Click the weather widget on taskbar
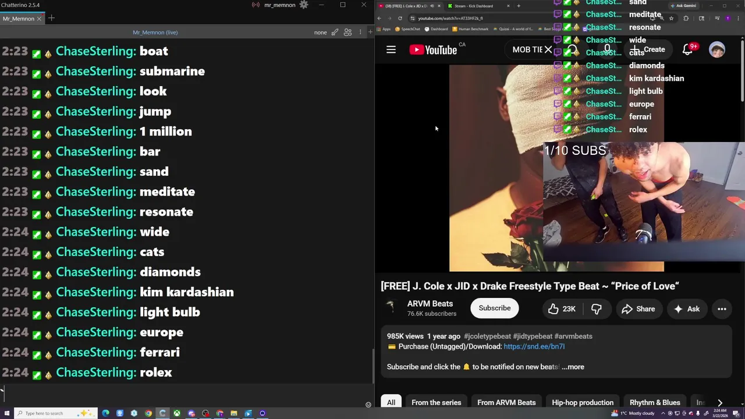 (633, 413)
